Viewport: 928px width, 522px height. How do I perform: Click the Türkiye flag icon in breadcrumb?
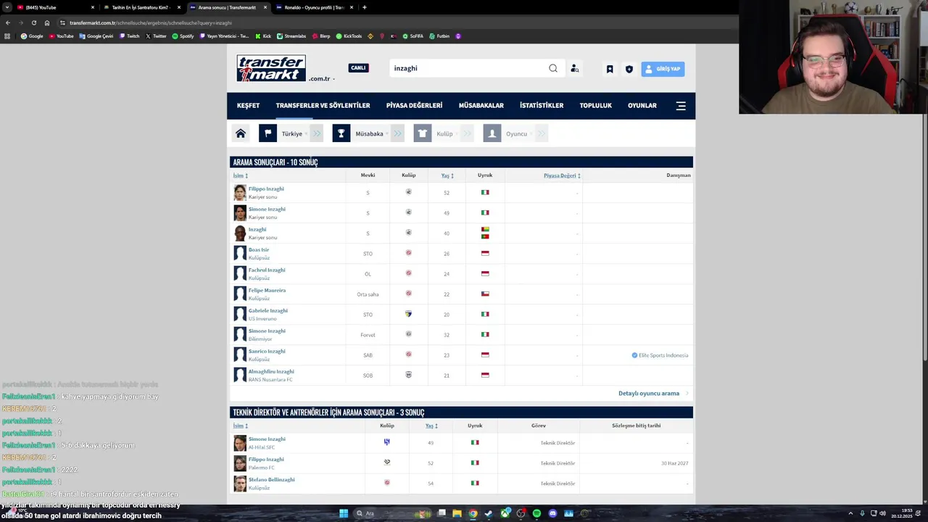tap(268, 133)
